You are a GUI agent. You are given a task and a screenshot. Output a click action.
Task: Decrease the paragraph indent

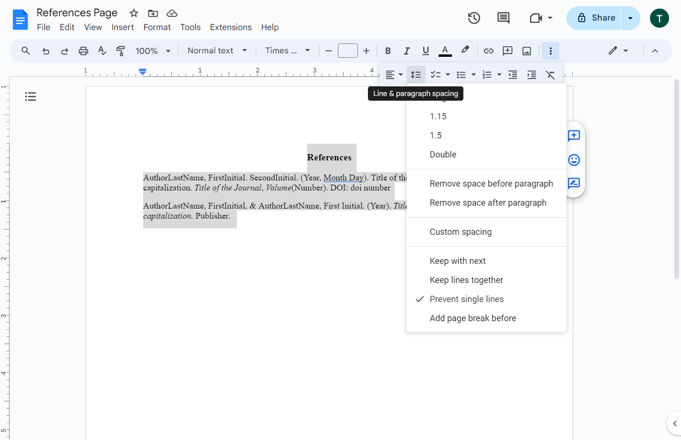click(513, 74)
